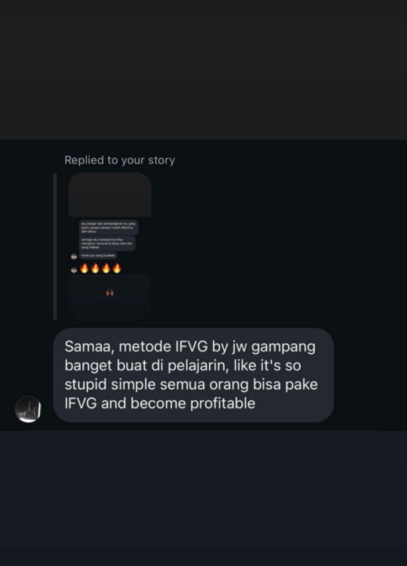Open the sender's round profile avatar

coord(28,409)
